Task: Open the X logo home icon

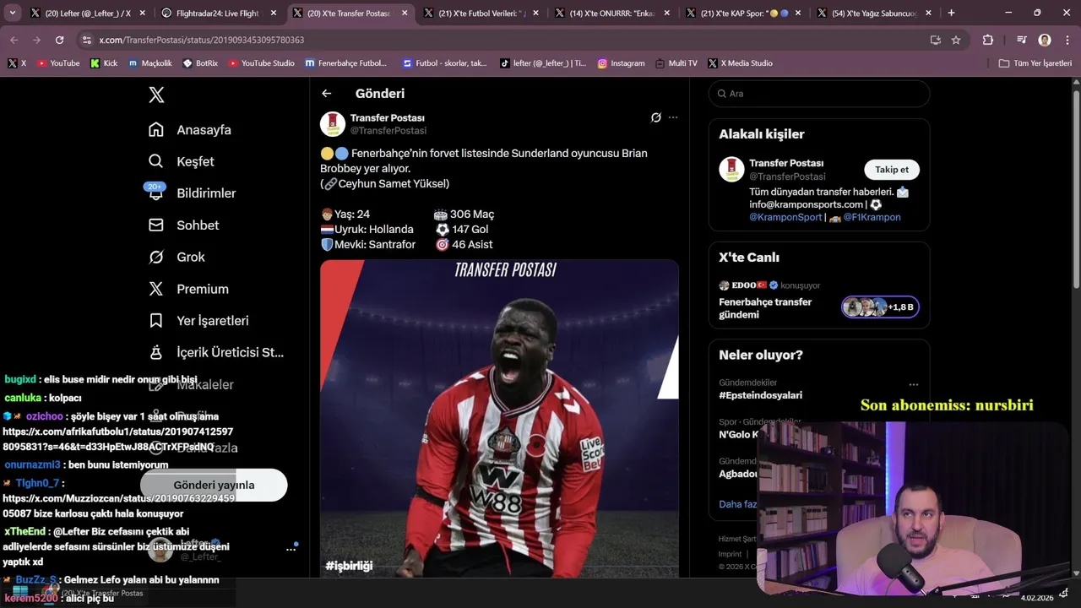Action: [x=156, y=95]
